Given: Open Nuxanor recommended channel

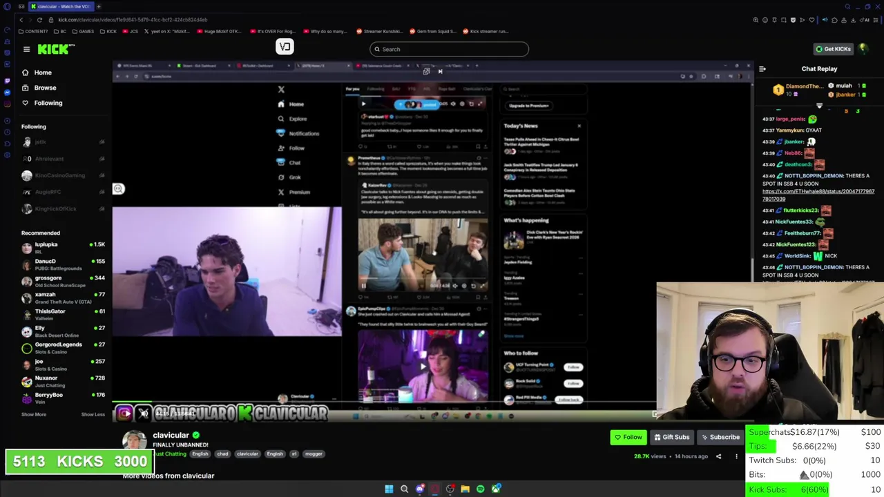Looking at the screenshot, I should pyautogui.click(x=62, y=381).
